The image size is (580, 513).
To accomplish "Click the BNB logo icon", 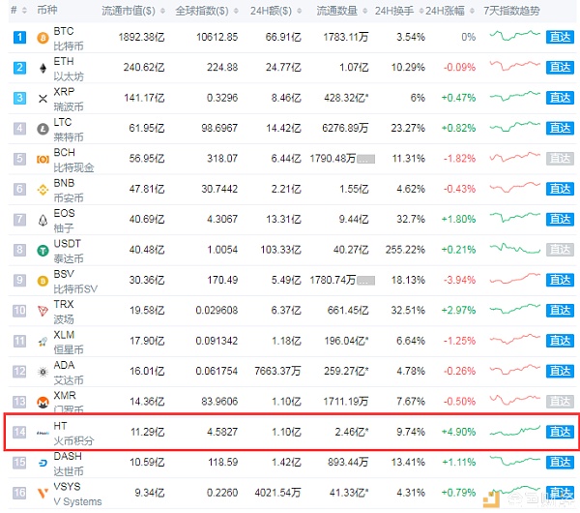I will 43,190.
